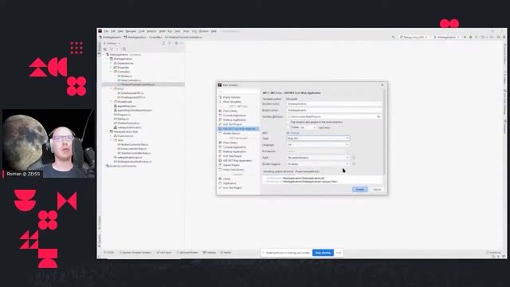Select Startup.cs in solution tree
The image size is (510, 287).
click(121, 119)
